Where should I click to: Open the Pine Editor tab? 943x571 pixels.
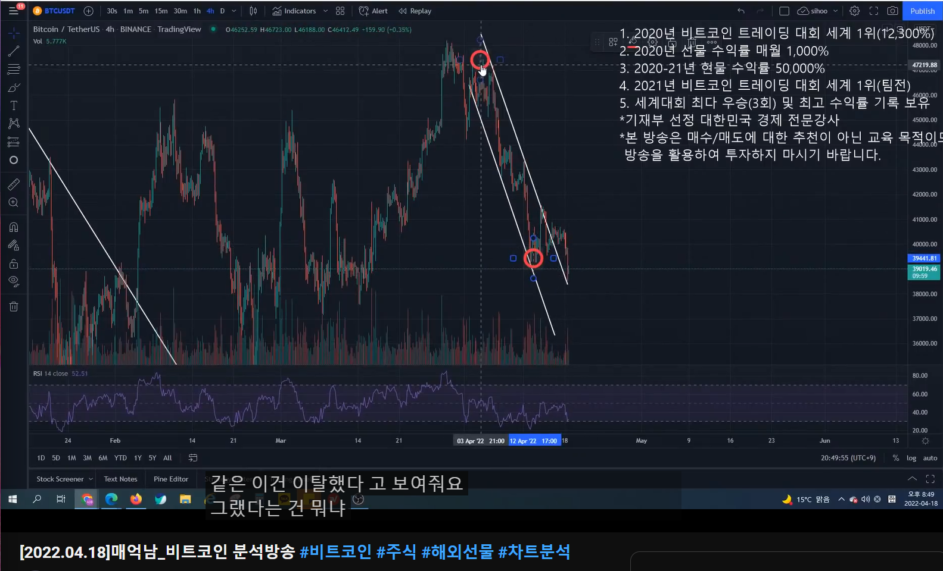click(171, 479)
